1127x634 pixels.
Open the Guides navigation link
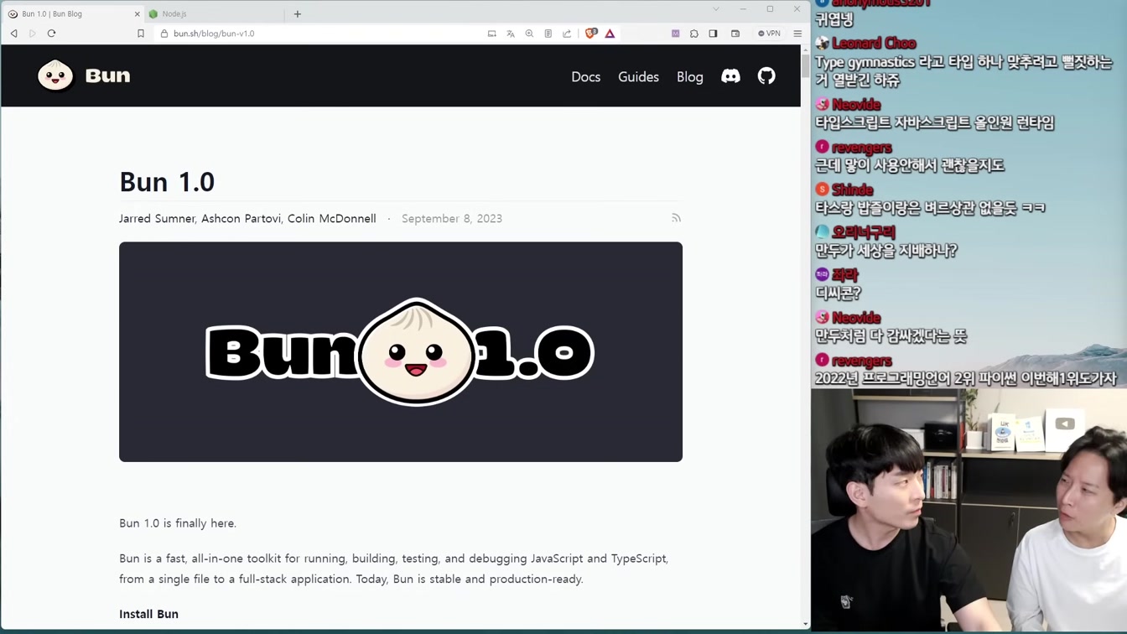tap(638, 76)
